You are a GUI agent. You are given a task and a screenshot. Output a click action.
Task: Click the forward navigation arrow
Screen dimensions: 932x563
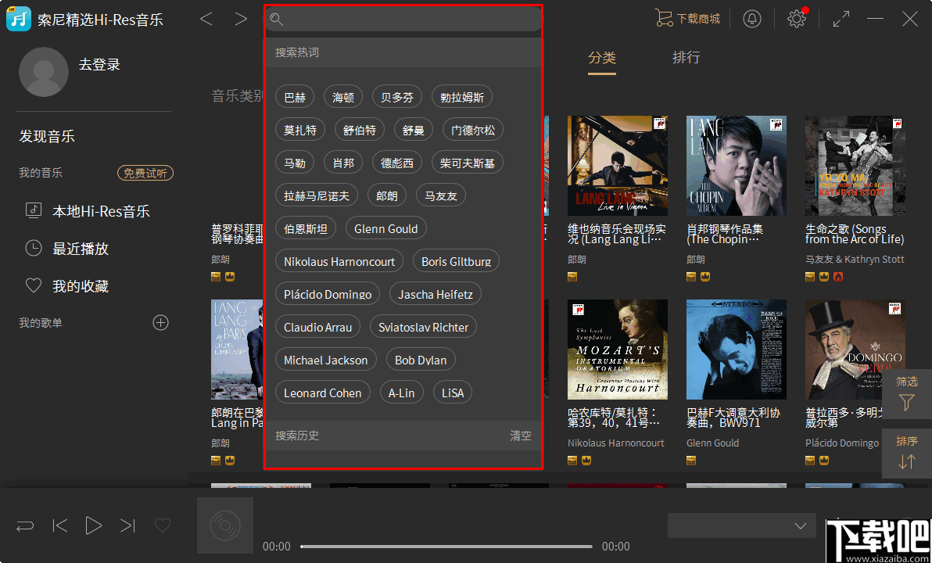coord(241,19)
